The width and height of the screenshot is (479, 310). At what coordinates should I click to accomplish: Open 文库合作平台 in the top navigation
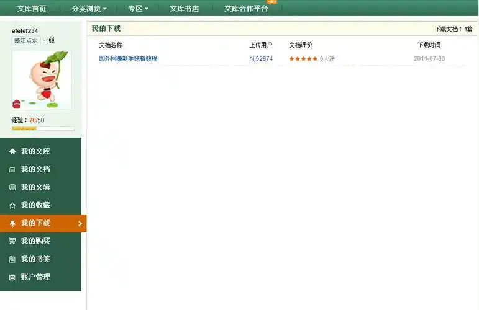[246, 9]
